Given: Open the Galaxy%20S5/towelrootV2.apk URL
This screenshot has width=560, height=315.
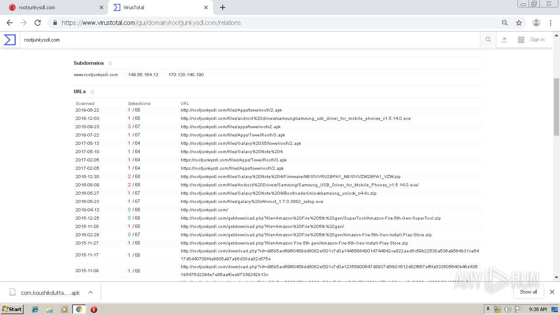Looking at the screenshot, I should tap(241, 143).
